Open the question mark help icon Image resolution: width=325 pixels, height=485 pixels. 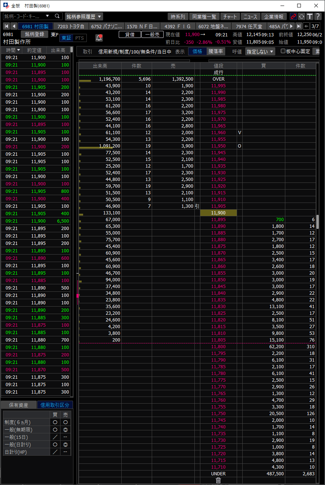pos(317,16)
